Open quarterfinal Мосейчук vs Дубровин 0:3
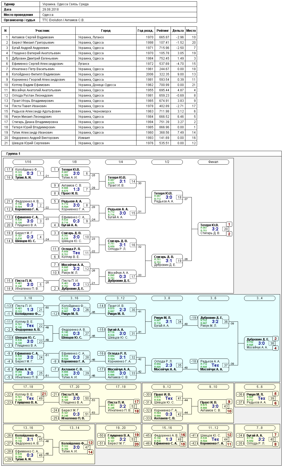 point(121,277)
